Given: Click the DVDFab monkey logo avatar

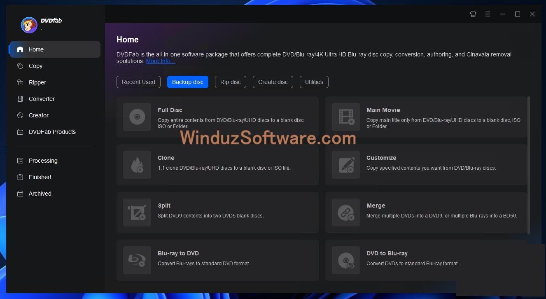Looking at the screenshot, I should 29,25.
